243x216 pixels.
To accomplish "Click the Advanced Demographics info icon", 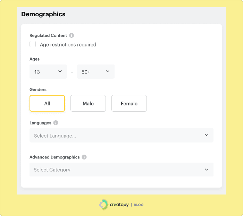I will (x=84, y=157).
